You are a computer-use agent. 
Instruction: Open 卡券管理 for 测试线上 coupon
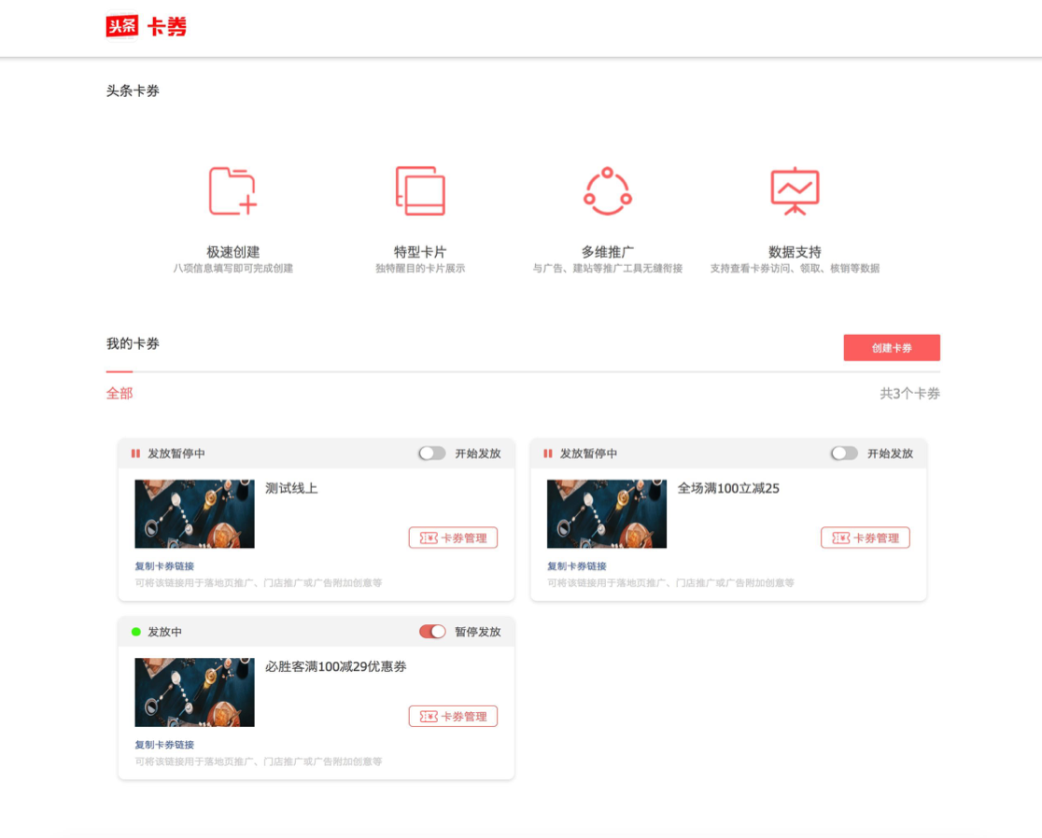pos(453,538)
